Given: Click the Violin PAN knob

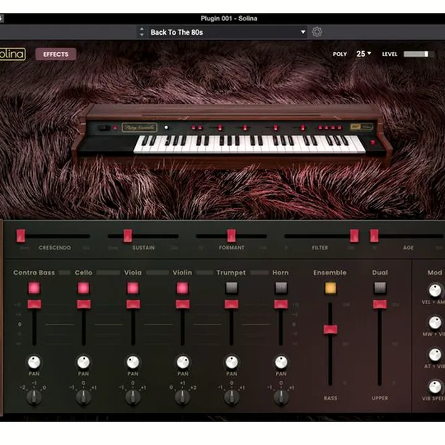Looking at the screenshot, I should coord(183,362).
